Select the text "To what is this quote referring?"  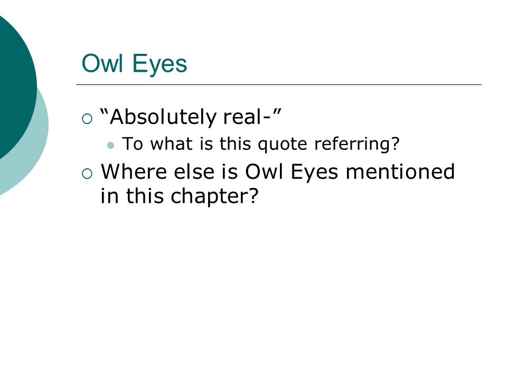261,144
